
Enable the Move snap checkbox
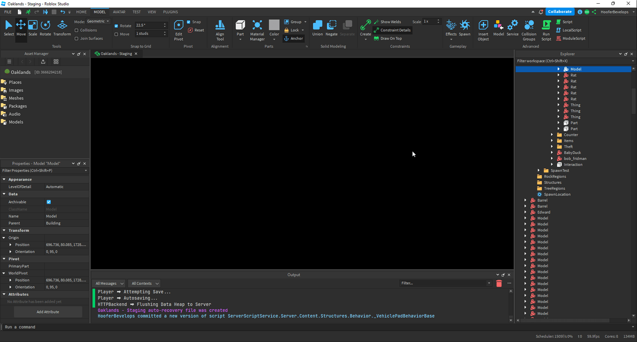pyautogui.click(x=116, y=34)
